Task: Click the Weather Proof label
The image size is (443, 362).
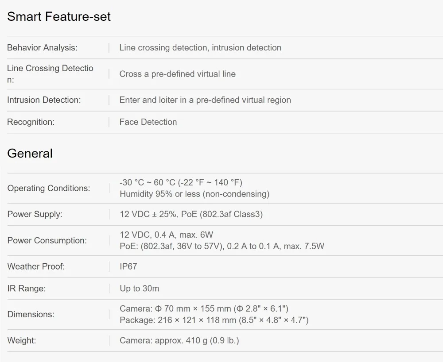Action: point(36,267)
